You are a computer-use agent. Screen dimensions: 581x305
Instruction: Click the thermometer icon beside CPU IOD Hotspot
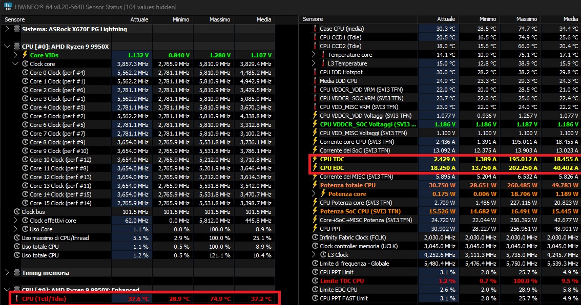click(315, 72)
